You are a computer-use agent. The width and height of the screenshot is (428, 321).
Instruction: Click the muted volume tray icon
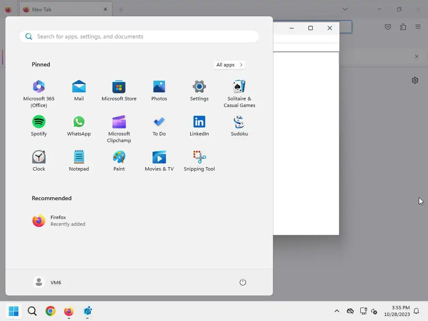pyautogui.click(x=374, y=311)
